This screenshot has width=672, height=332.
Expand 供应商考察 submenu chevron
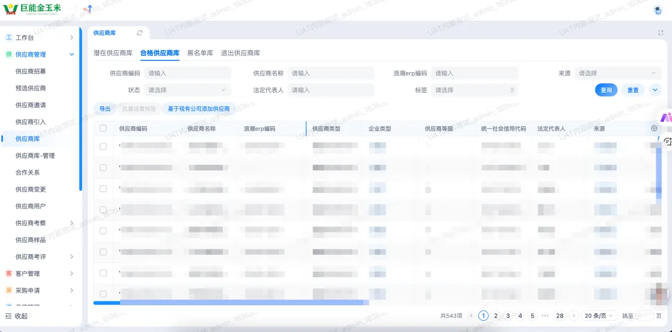coord(72,223)
